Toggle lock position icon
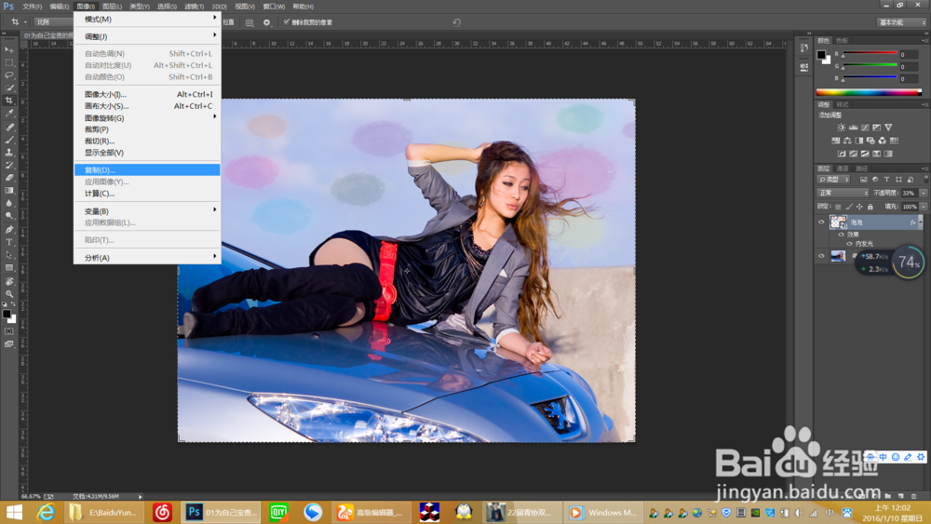The width and height of the screenshot is (931, 524). (859, 207)
